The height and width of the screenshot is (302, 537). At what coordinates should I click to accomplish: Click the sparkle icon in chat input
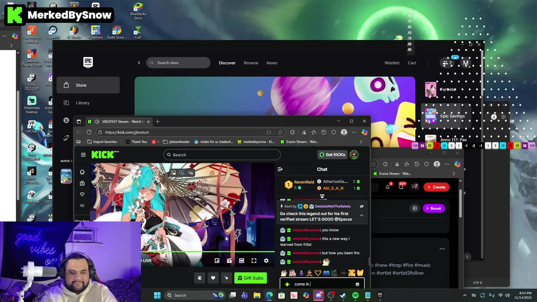point(287,284)
